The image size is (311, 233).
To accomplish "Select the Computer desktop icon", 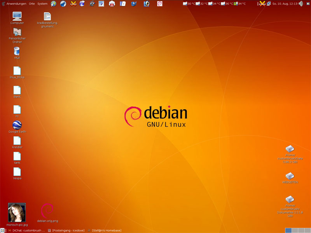I will [17, 16].
